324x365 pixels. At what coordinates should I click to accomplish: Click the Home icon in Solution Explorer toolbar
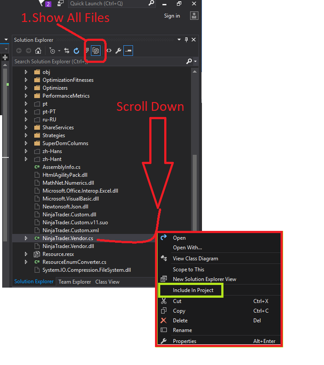point(38,51)
